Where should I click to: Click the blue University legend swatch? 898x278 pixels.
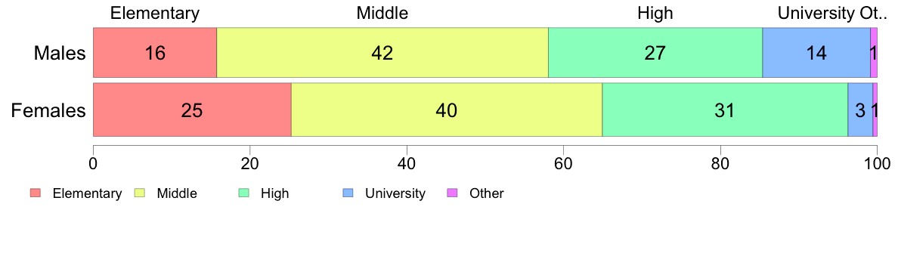pos(348,193)
